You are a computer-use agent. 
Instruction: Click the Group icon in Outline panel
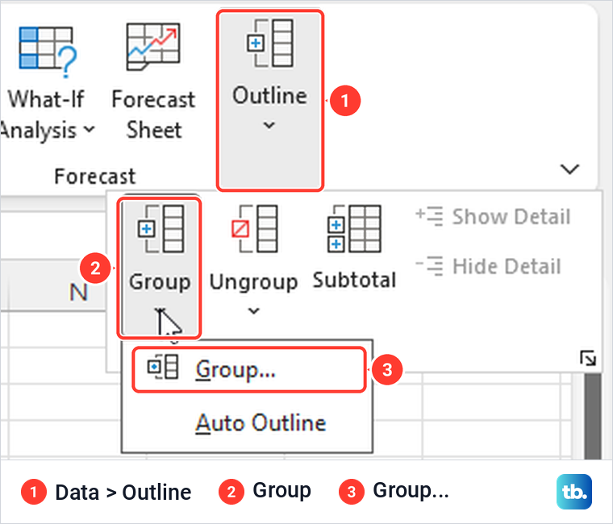coord(161,229)
